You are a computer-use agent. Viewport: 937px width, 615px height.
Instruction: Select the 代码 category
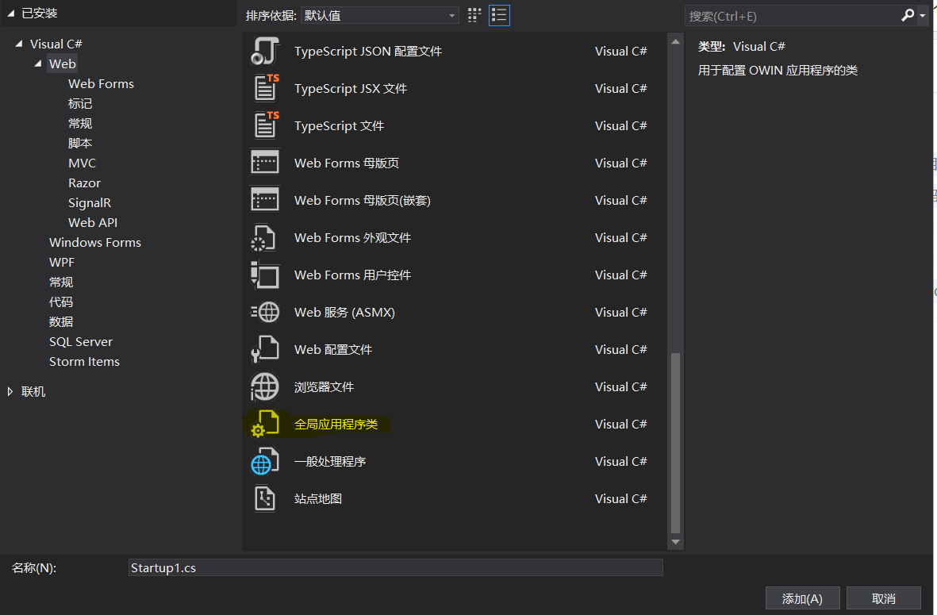[61, 302]
